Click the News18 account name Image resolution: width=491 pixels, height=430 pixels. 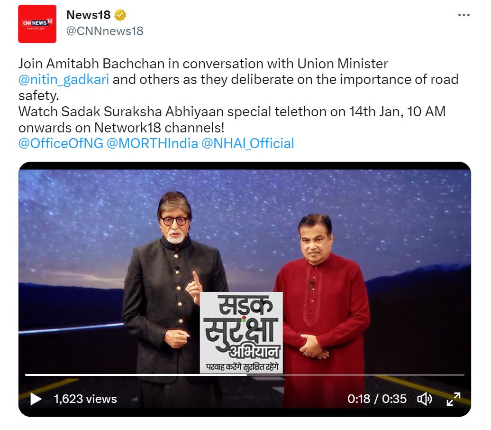(88, 15)
